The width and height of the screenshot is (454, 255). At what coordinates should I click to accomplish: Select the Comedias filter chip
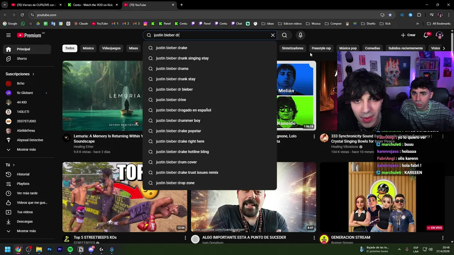coord(372,48)
